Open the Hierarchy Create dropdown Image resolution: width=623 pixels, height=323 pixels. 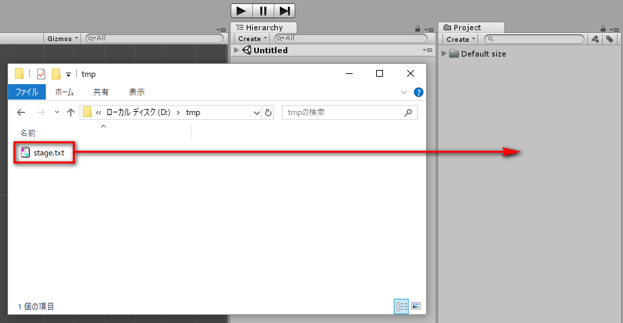point(252,38)
